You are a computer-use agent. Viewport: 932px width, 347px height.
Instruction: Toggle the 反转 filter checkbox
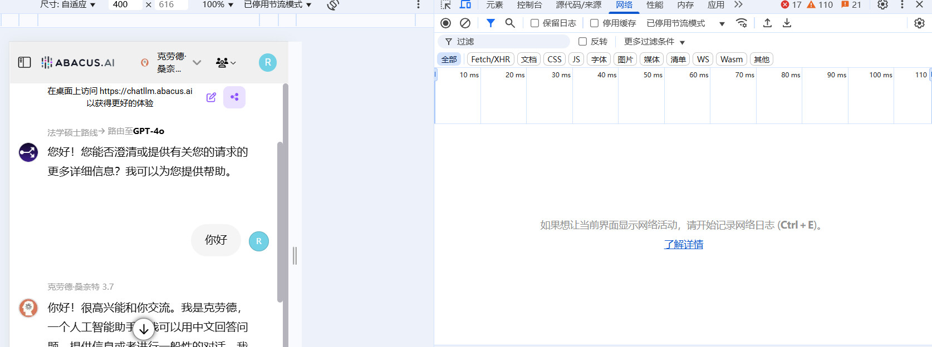pos(583,42)
